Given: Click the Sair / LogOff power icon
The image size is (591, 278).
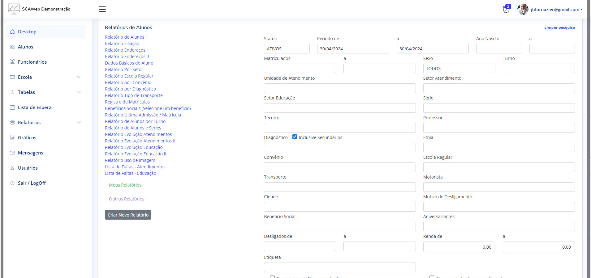Looking at the screenshot, I should 12,183.
